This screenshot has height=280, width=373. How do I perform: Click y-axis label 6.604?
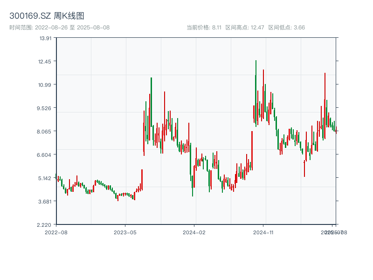[44, 155]
